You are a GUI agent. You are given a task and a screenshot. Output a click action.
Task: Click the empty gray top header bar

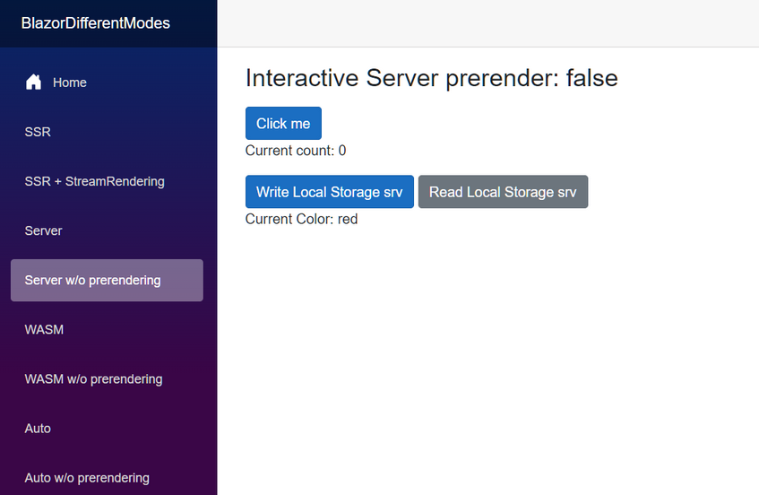pos(487,23)
